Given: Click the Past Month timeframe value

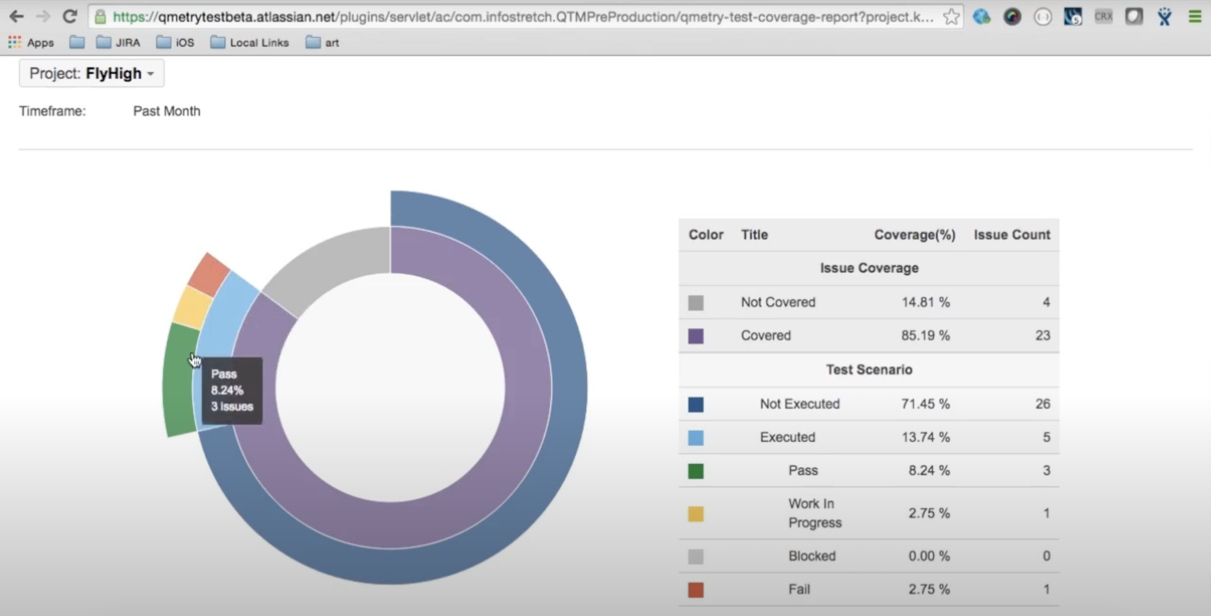Looking at the screenshot, I should tap(167, 111).
